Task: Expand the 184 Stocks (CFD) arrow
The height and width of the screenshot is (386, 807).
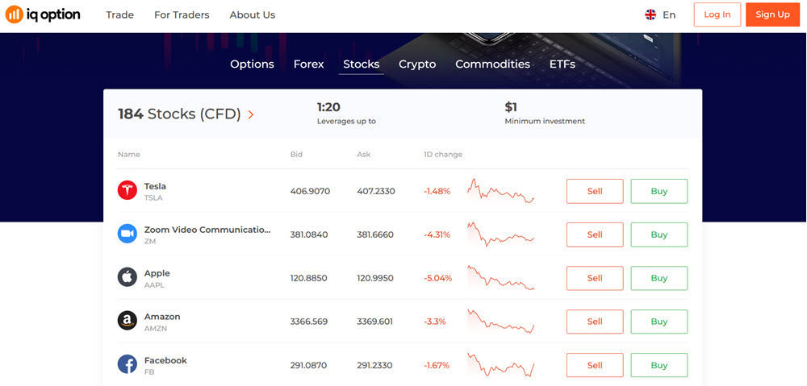Action: click(x=251, y=114)
